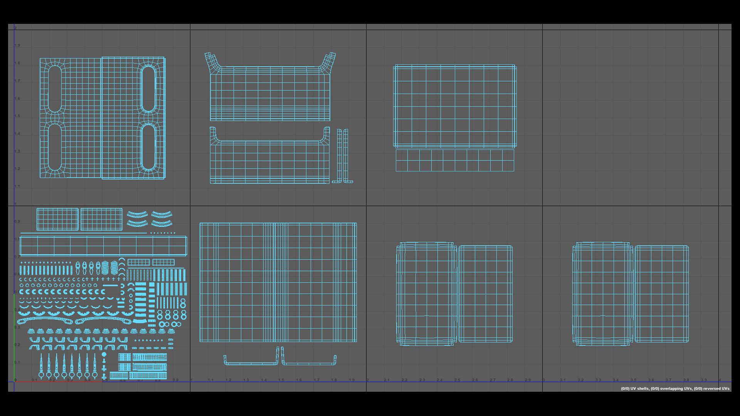The image size is (740, 416).
Task: Select the long horizontal strip shell in first tile
Action: tap(103, 246)
